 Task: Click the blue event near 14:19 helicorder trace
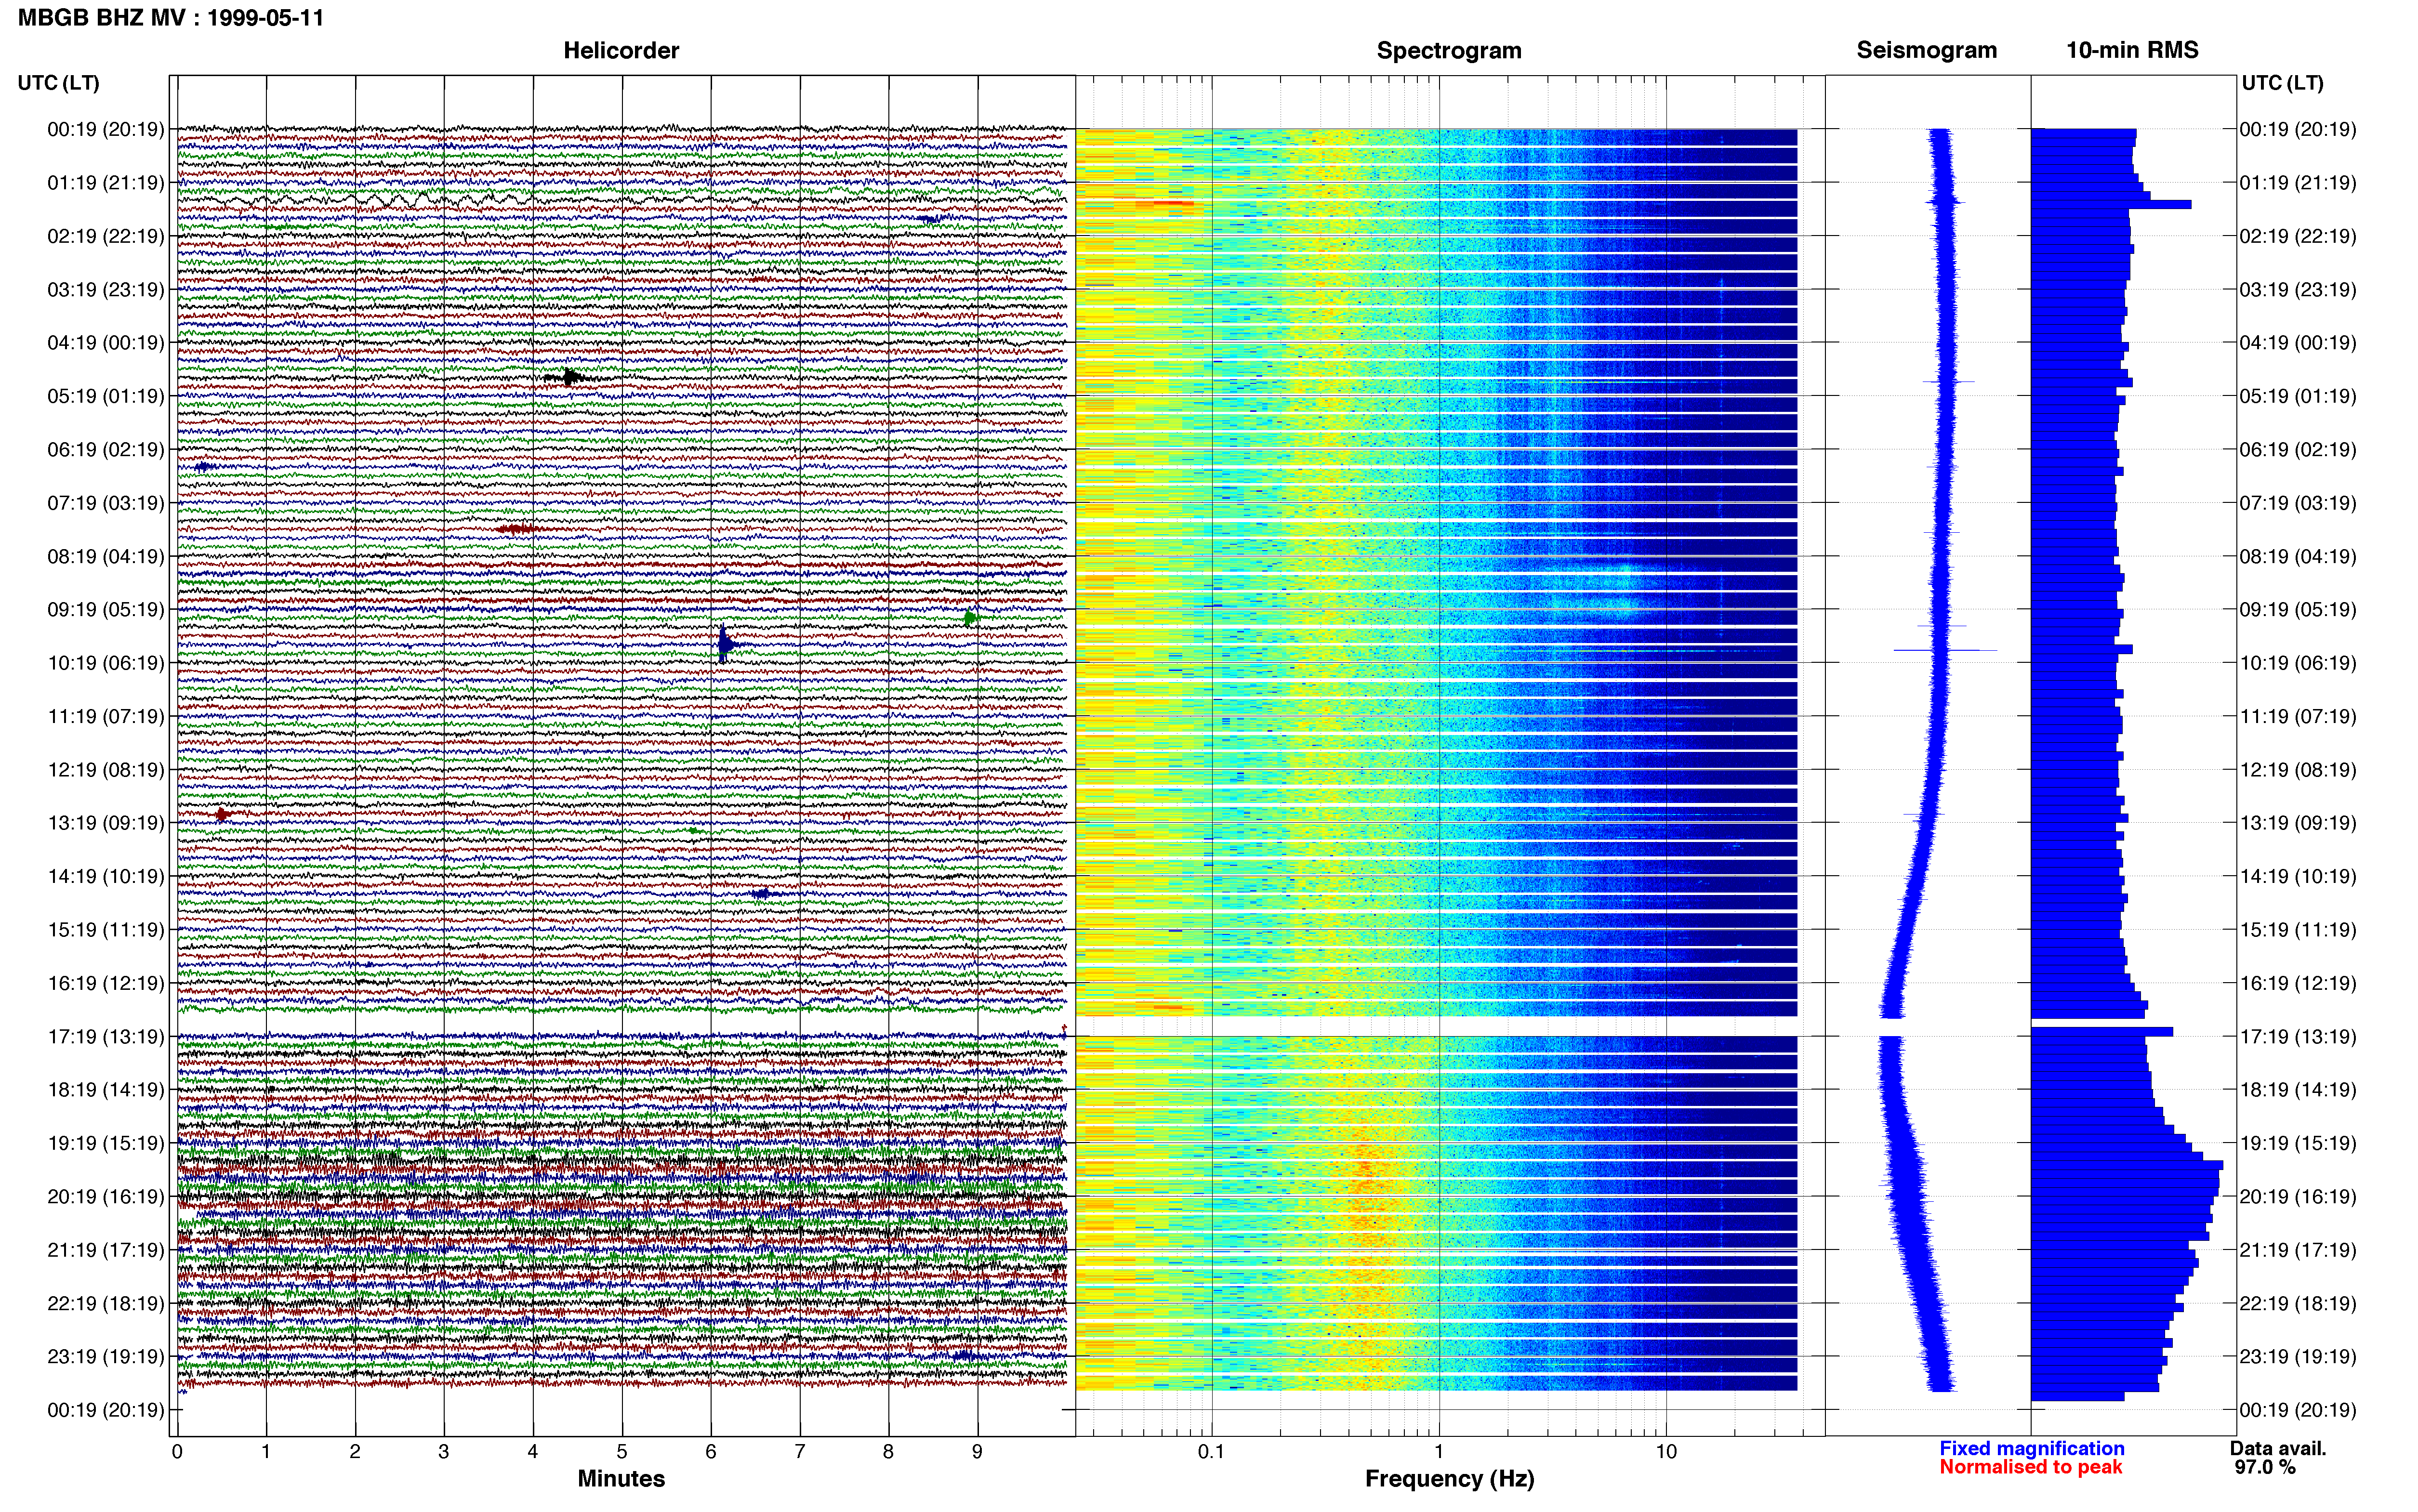762,893
